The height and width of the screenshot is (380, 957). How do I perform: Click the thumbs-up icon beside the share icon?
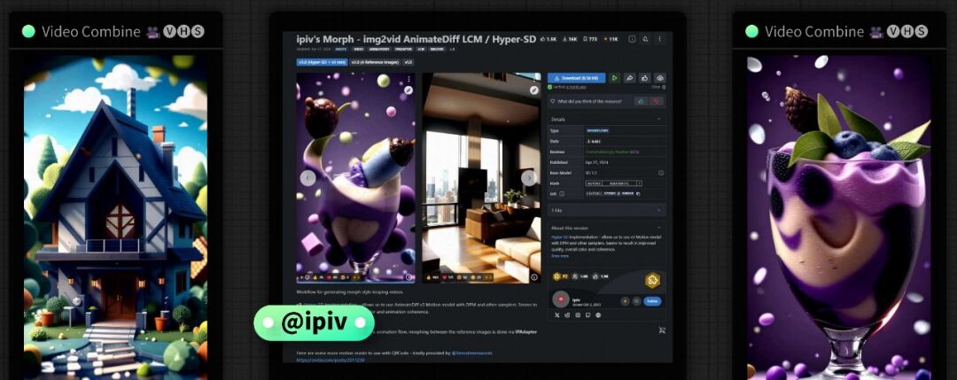coord(645,78)
